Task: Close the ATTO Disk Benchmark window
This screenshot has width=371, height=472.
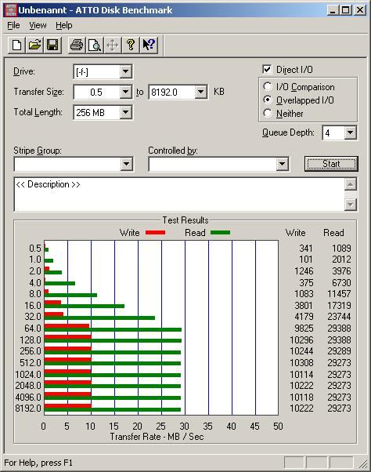Action: click(x=359, y=10)
